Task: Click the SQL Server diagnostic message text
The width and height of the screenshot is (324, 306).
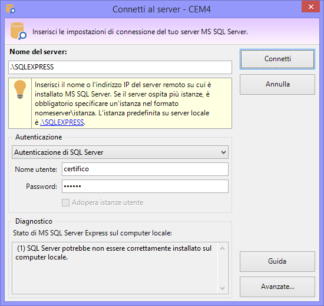Action: [x=114, y=252]
